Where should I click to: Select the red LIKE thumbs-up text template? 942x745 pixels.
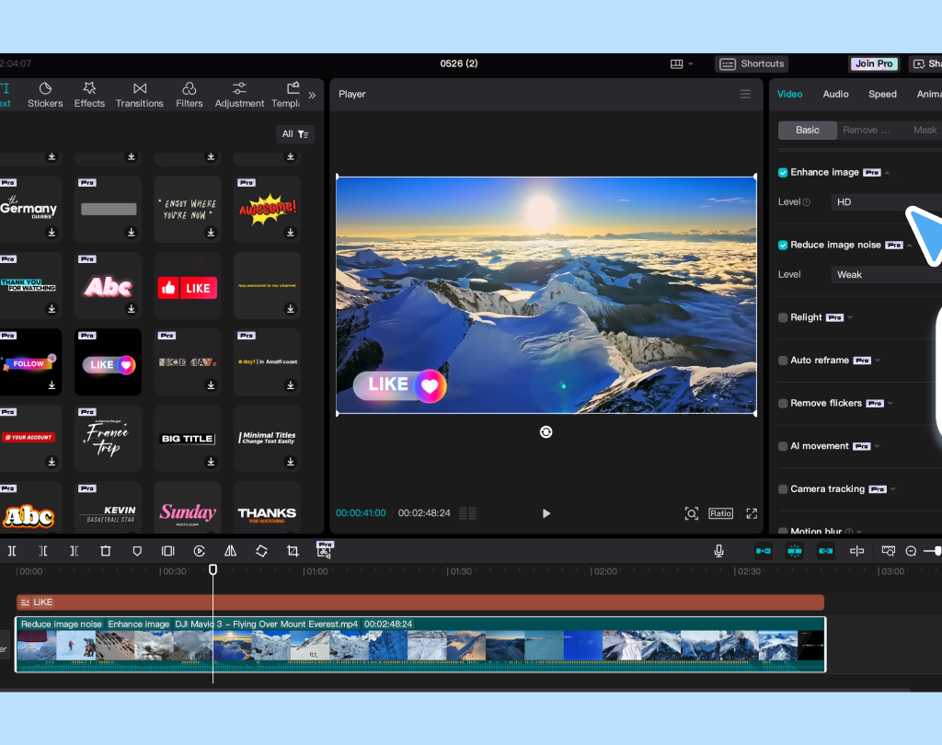pos(188,286)
